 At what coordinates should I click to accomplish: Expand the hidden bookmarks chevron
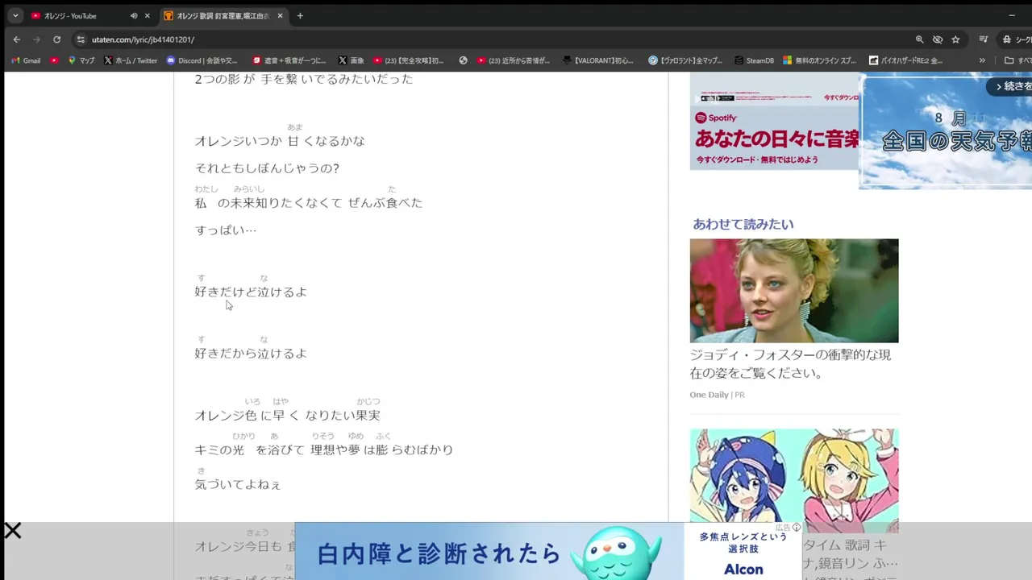[x=982, y=60]
